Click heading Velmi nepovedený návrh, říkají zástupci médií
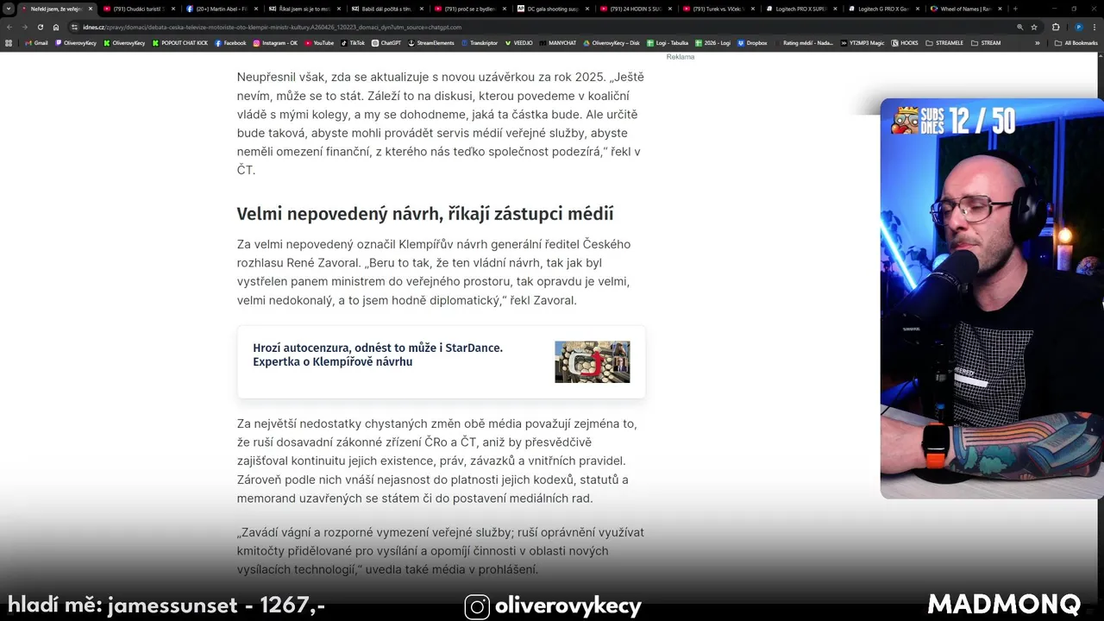Viewport: 1104px width, 621px height. pos(425,214)
